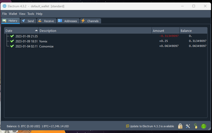Viewport: 212px width, 133px height.
Task: Open network status green circle
Action: [x=203, y=126]
